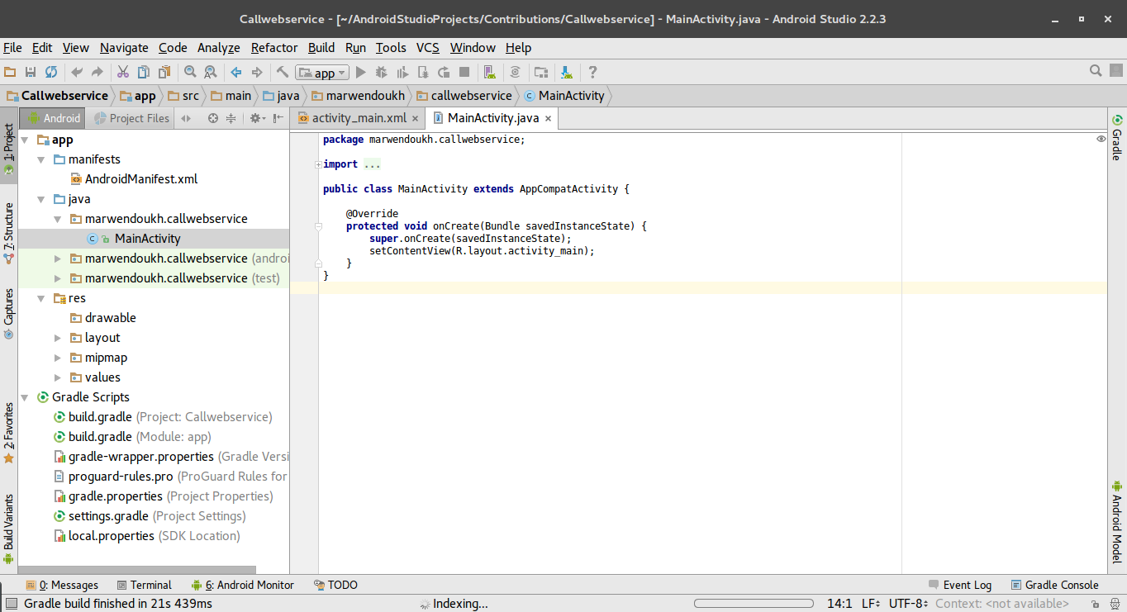Screen dimensions: 1127x612
Task: Click Sync Project with Gradle icon
Action: (x=515, y=73)
